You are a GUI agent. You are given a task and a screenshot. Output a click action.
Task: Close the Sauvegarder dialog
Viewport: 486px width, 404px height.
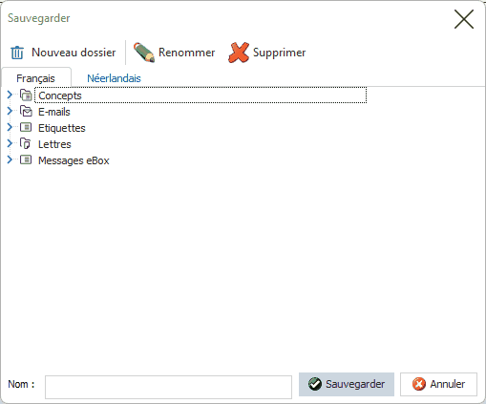coord(464,19)
